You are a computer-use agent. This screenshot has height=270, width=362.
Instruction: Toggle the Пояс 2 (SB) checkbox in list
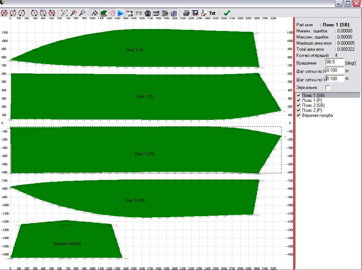pyautogui.click(x=299, y=105)
